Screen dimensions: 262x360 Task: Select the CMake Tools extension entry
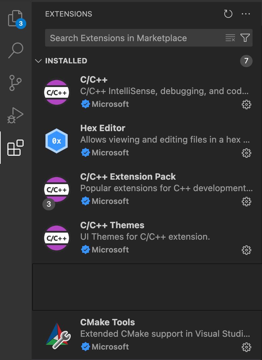point(135,334)
